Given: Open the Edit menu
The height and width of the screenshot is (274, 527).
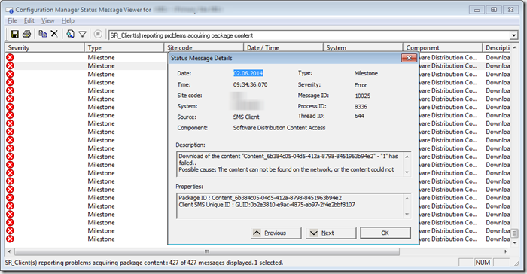Looking at the screenshot, I should pos(29,21).
